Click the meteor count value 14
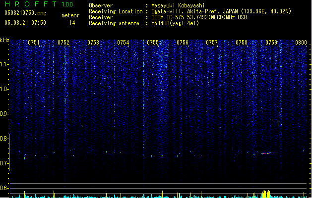 pyautogui.click(x=72, y=23)
